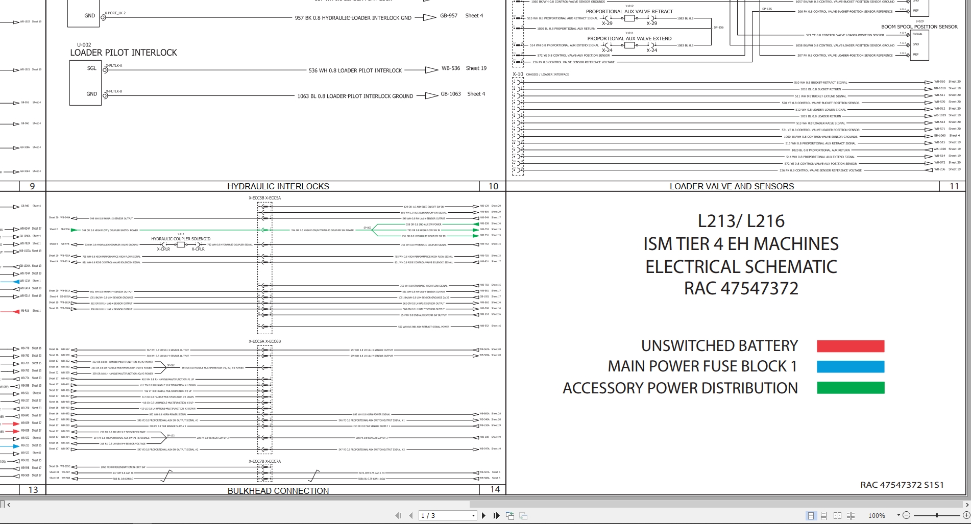Jump to the last page
Viewport: 971px width, 524px height.
(496, 515)
